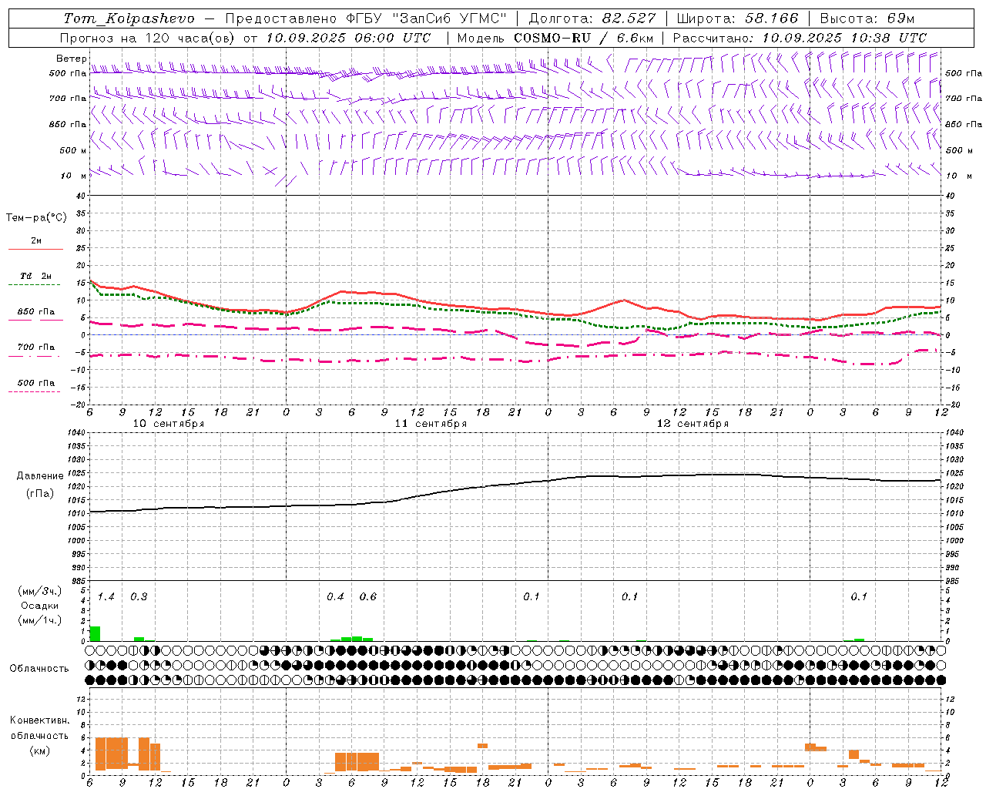Image resolution: width=986 pixels, height=789 pixels.
Task: Click the tallest green precipitation bar under 1.4
Action: click(x=95, y=633)
